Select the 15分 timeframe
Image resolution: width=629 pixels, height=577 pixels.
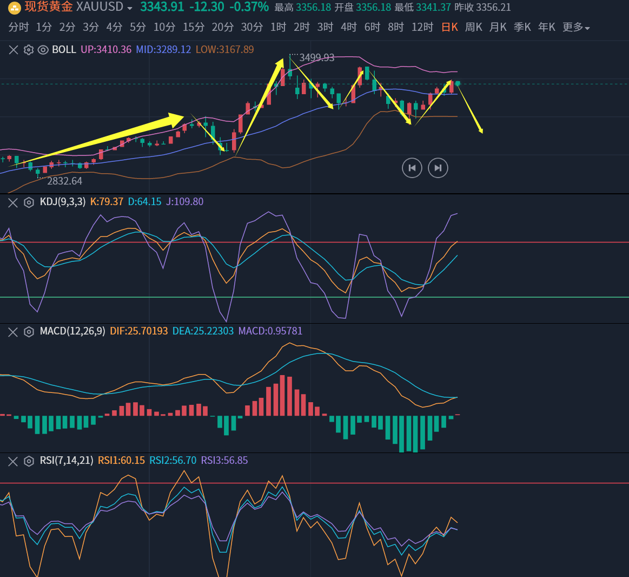point(194,27)
